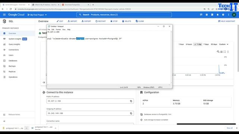Expand postgresql exe download options chevron
This screenshot has height=134, width=239.
(x=56, y=128)
